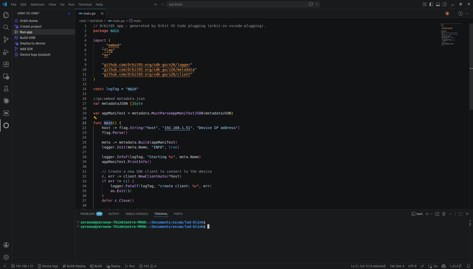The width and height of the screenshot is (473, 269).
Task: Open the launch profile dropdown after plus
Action: [431, 214]
